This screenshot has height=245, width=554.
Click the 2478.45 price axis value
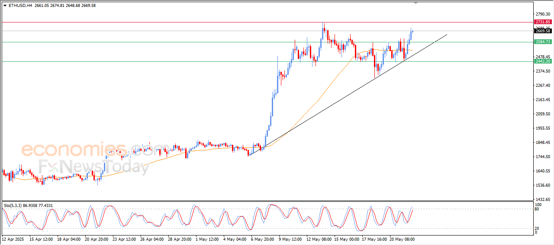(542, 57)
